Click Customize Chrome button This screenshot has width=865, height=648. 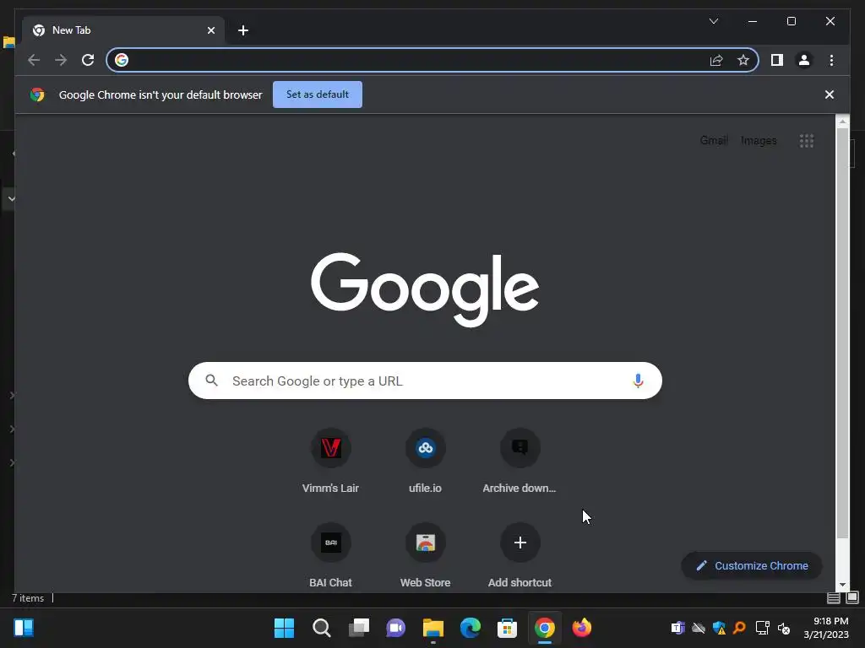click(751, 566)
